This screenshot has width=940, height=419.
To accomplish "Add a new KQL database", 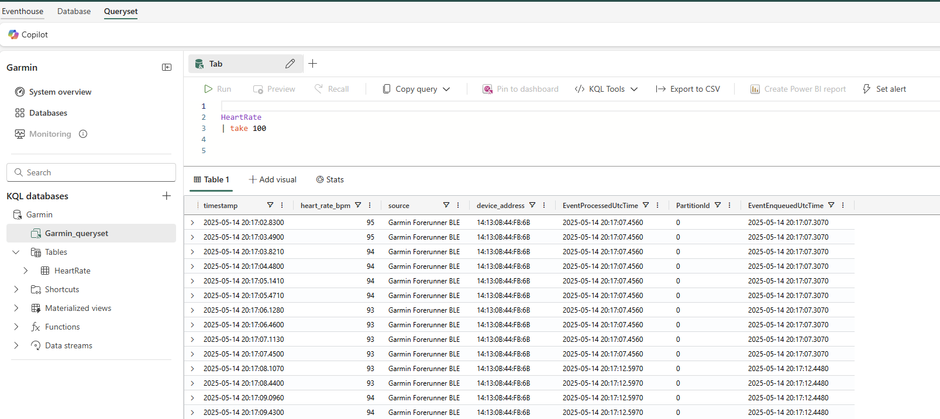I will pos(167,196).
